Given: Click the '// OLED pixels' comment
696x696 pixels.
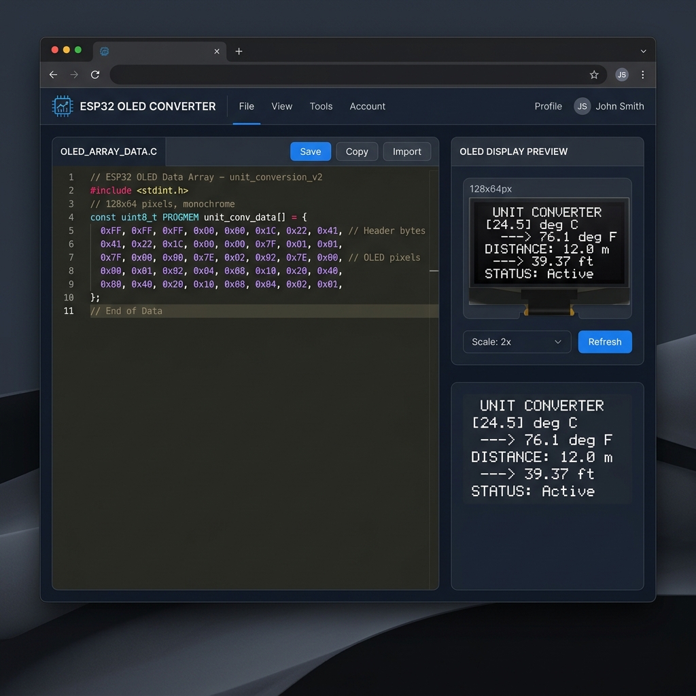Looking at the screenshot, I should pos(384,258).
